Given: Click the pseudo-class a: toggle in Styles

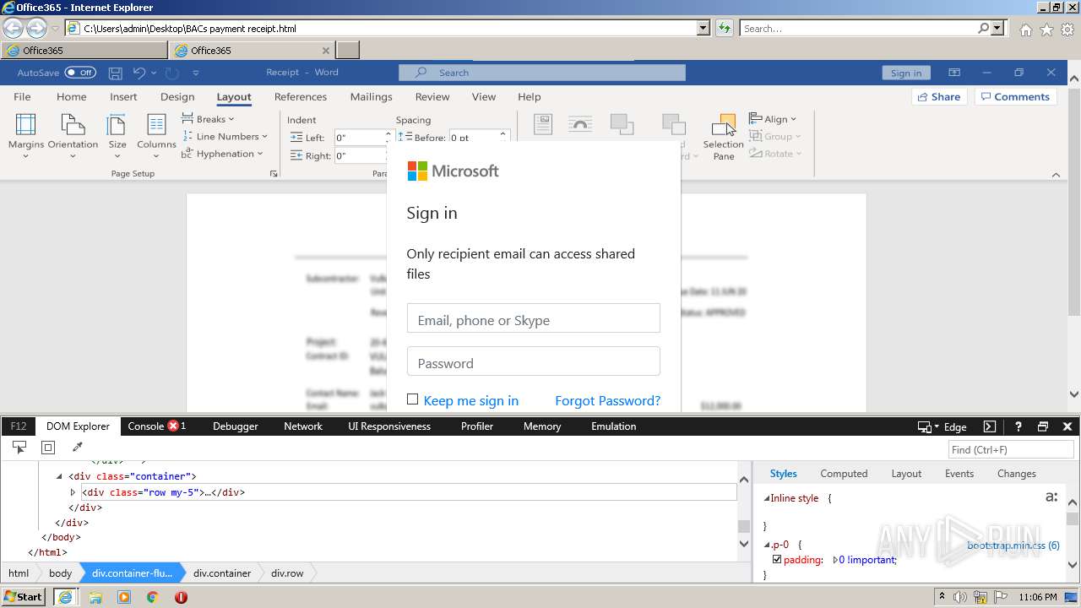Looking at the screenshot, I should 1051,497.
